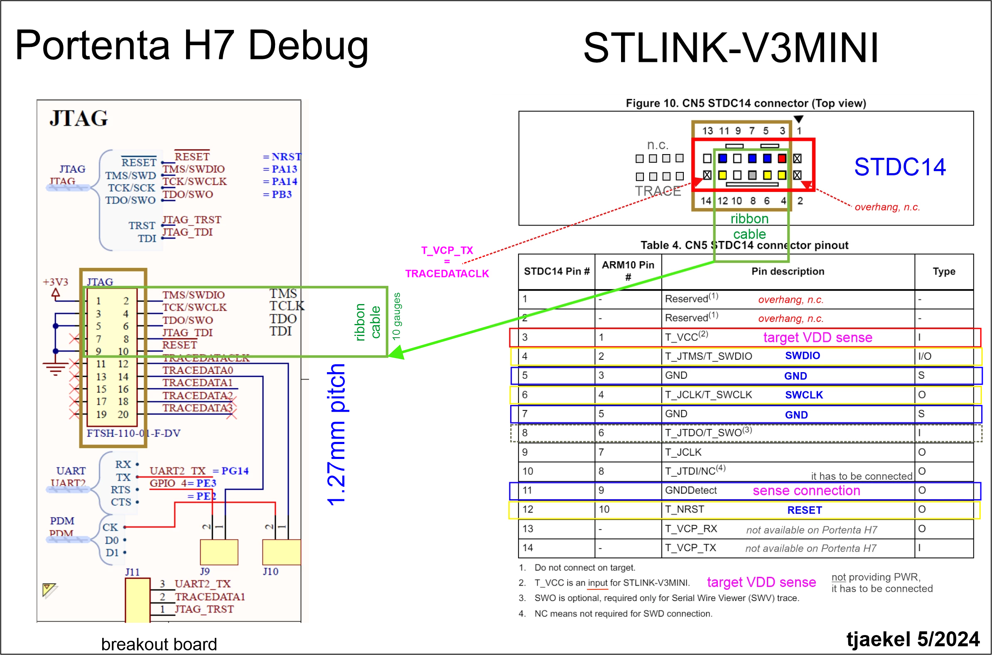This screenshot has height=655, width=992.
Task: Click the ground symbol below +3V3 rail
Action: tap(55, 369)
